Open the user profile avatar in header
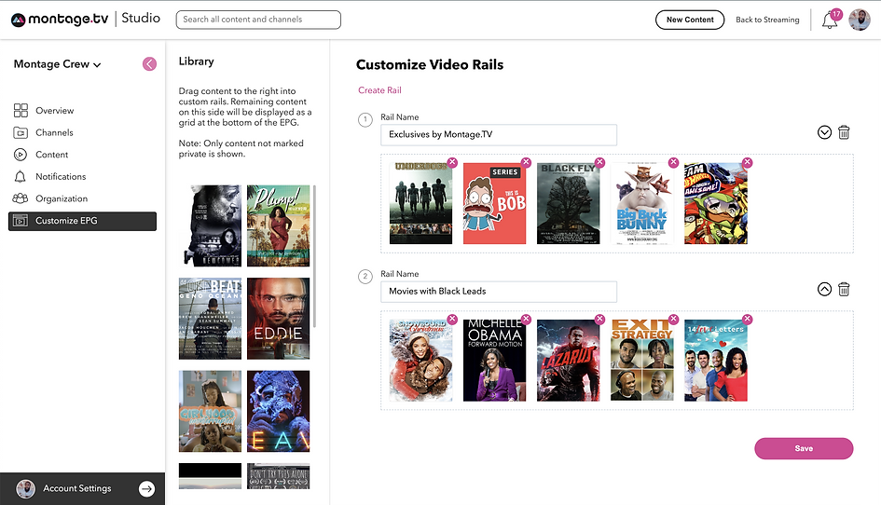The width and height of the screenshot is (881, 505). tap(860, 20)
